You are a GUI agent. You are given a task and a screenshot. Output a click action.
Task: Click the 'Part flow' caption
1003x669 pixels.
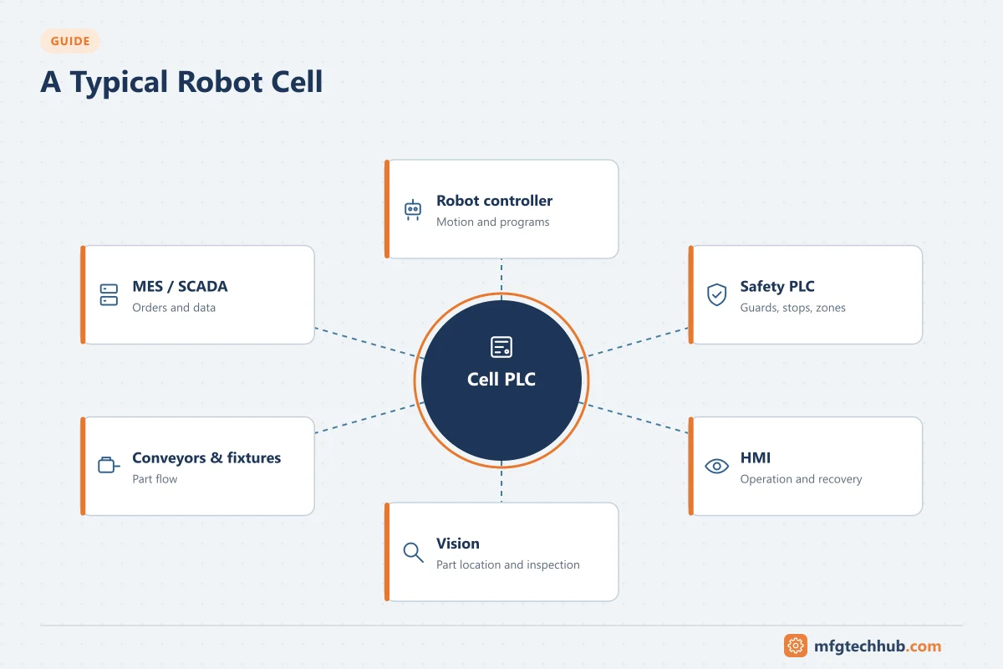(155, 479)
